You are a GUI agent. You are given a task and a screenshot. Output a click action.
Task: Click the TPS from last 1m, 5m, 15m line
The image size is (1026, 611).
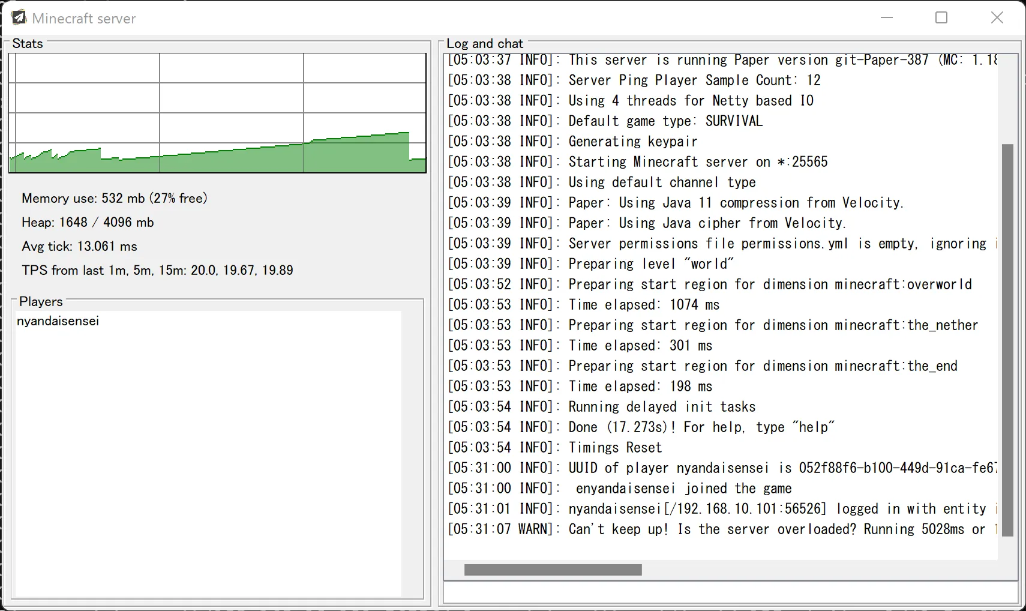click(157, 271)
